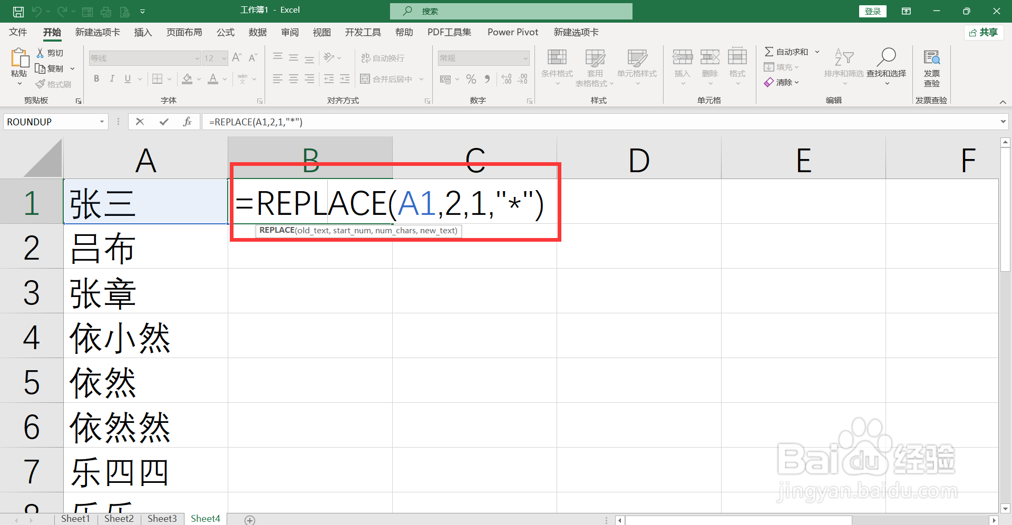Confirm formula with checkmark icon
Screen dimensions: 1012x525
pyautogui.click(x=164, y=122)
